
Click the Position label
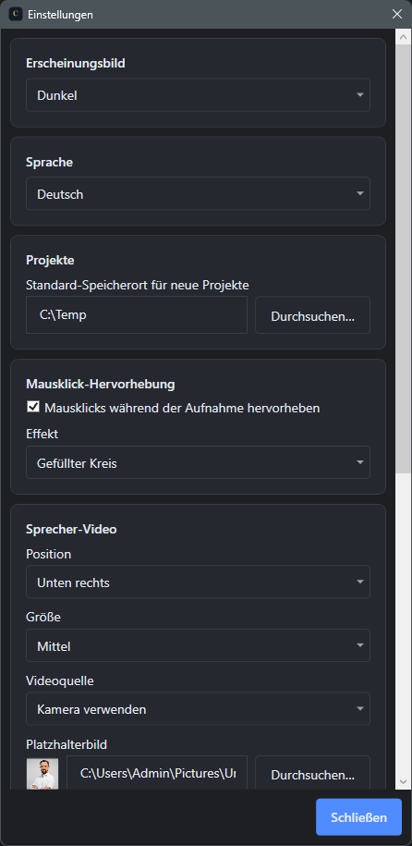coord(49,554)
